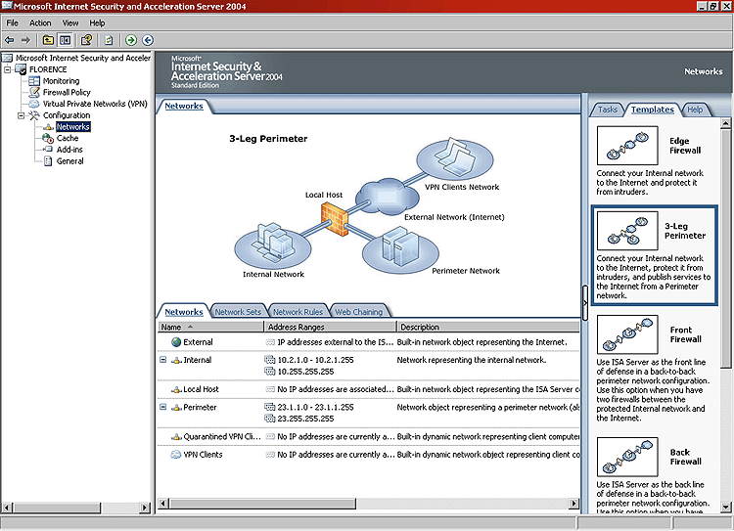Click the templates pane scroll up arrow

click(x=725, y=123)
